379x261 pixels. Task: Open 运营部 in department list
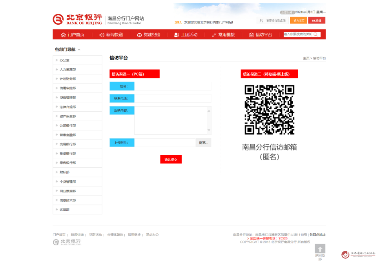(x=77, y=210)
